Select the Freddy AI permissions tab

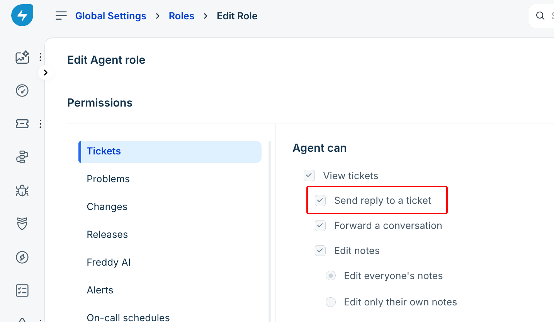109,262
